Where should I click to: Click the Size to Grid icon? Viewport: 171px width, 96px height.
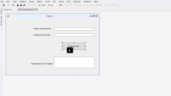[x=101, y=5]
